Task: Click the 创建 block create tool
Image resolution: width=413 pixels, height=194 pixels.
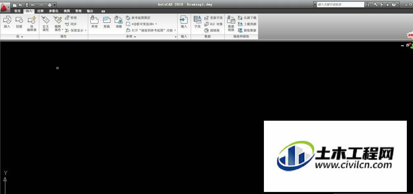Action: (x=19, y=22)
